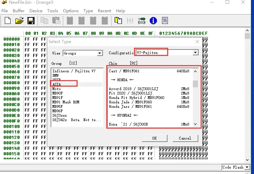Select chip Honda Fit Hybrid / MB91F060
This screenshot has height=174, width=254.
point(149,98)
